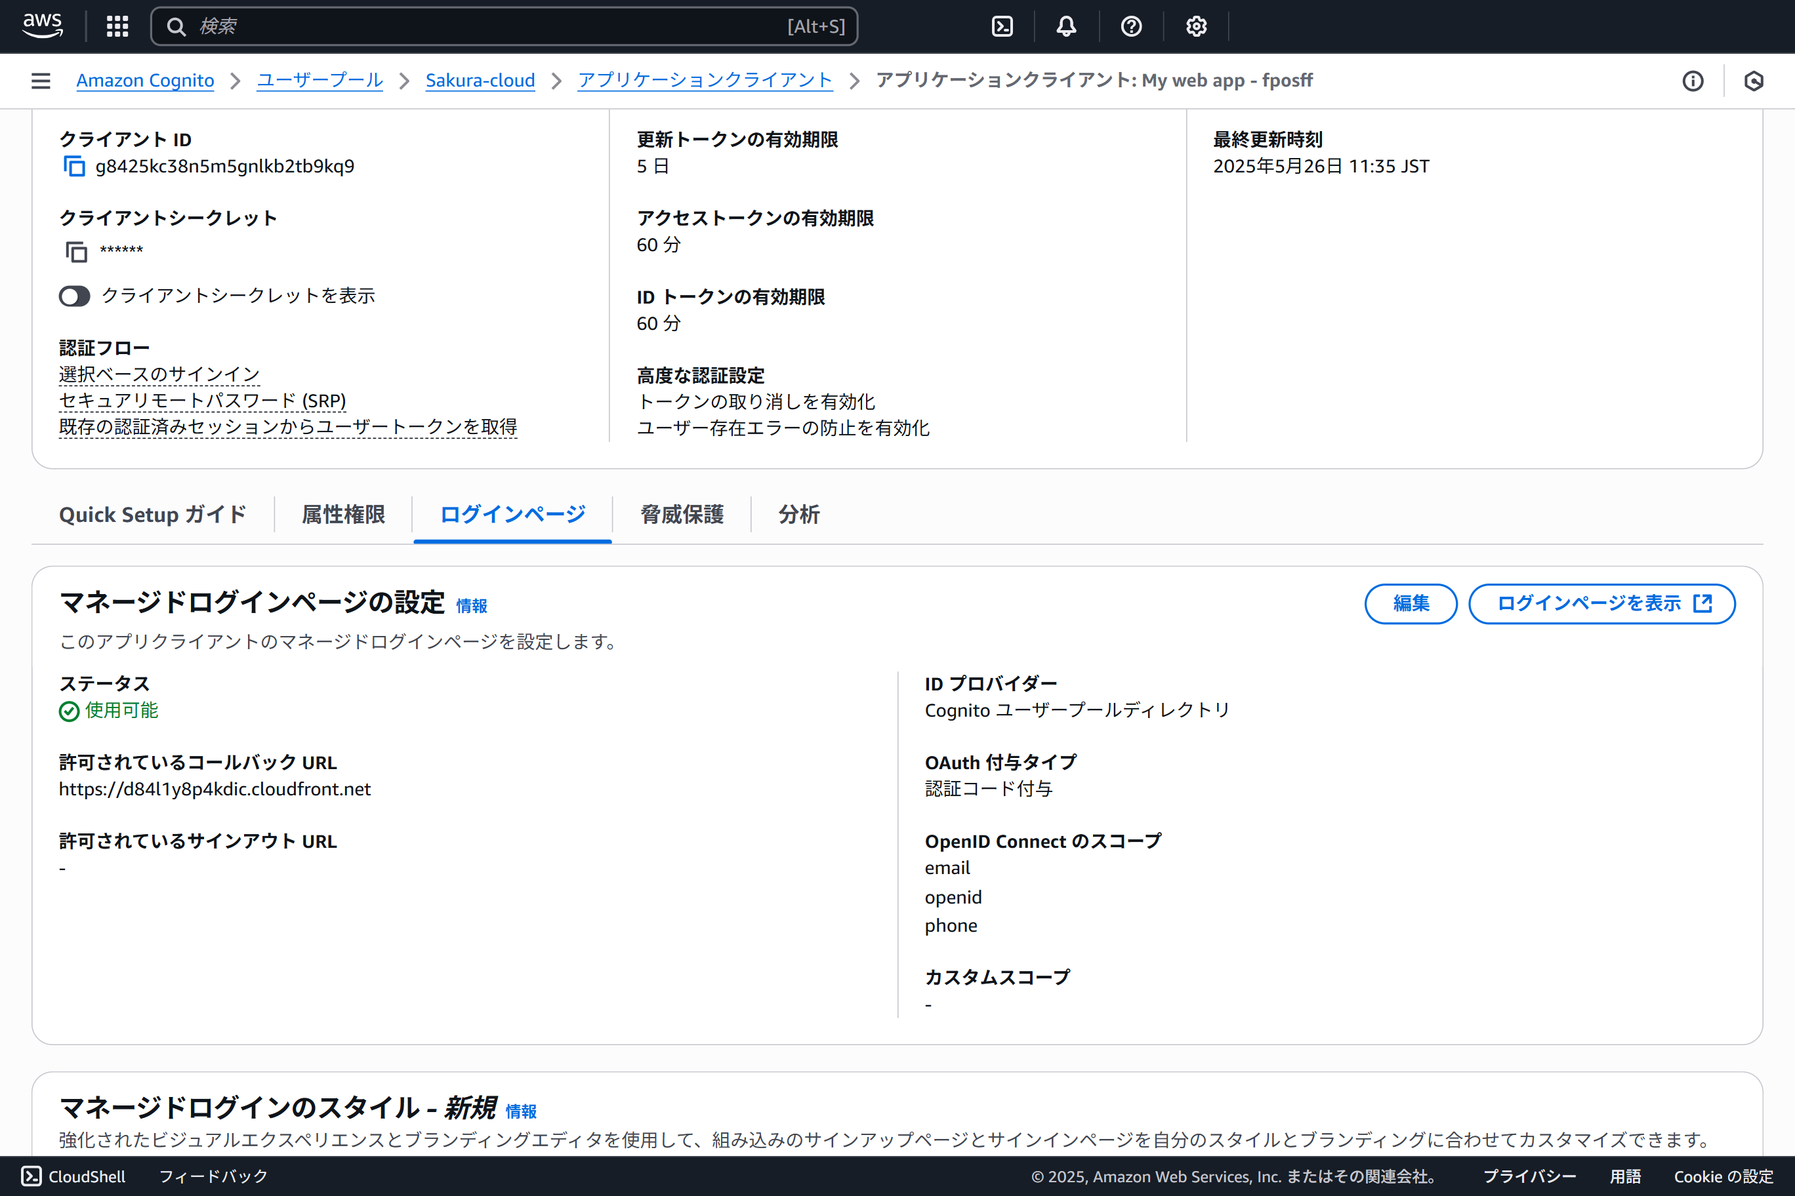This screenshot has width=1795, height=1196.
Task: Click the green 使用可能 status check icon
Action: pos(70,711)
